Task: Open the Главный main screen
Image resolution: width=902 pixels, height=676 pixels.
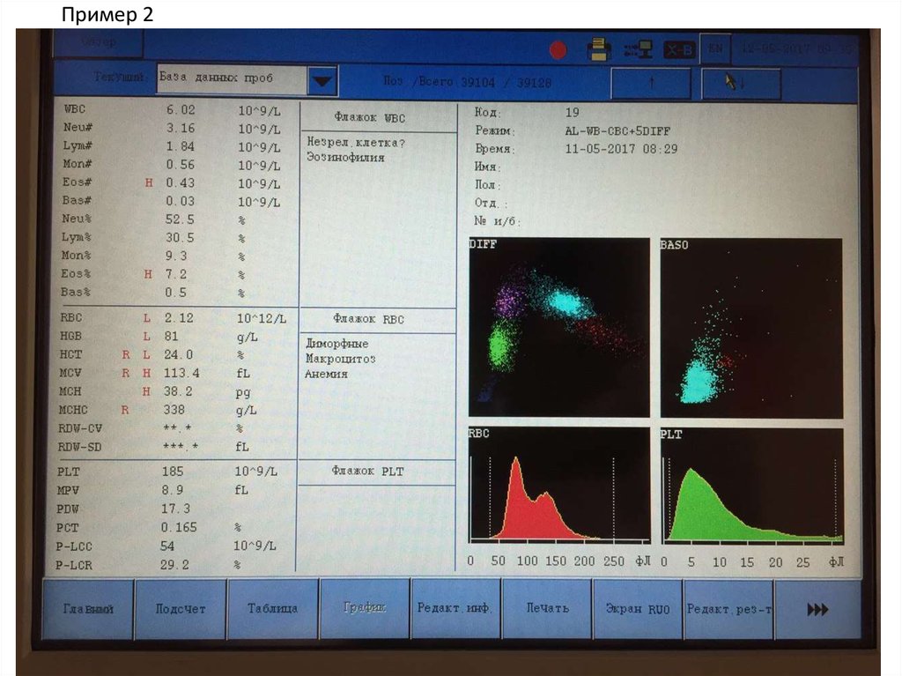Action: coord(88,609)
